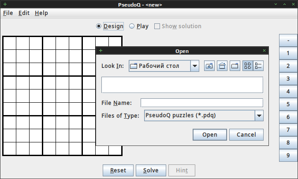Pick digit 3 from number panel
This screenshot has width=298, height=179.
pyautogui.click(x=288, y=78)
